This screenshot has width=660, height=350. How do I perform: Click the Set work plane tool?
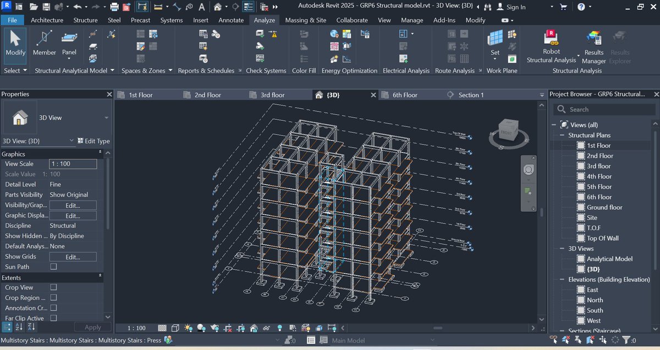495,43
